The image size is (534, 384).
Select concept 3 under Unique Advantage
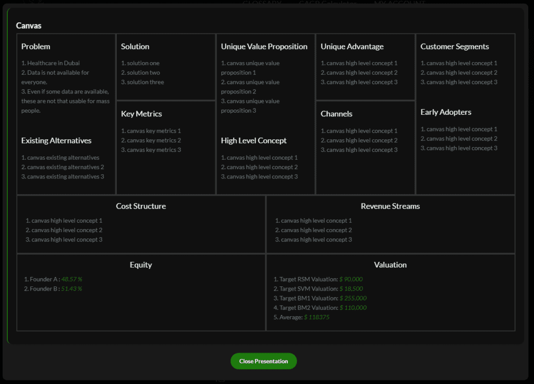(x=359, y=82)
